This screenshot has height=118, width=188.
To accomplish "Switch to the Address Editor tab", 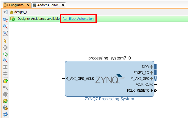I will click(48, 5).
